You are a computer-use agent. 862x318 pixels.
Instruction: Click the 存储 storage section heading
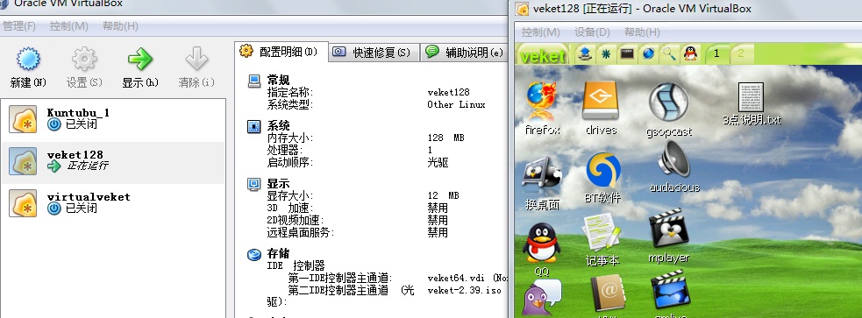pos(278,253)
